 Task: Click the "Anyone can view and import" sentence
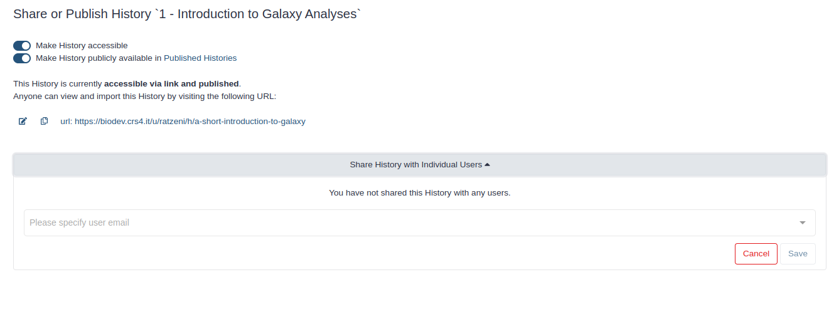click(144, 97)
